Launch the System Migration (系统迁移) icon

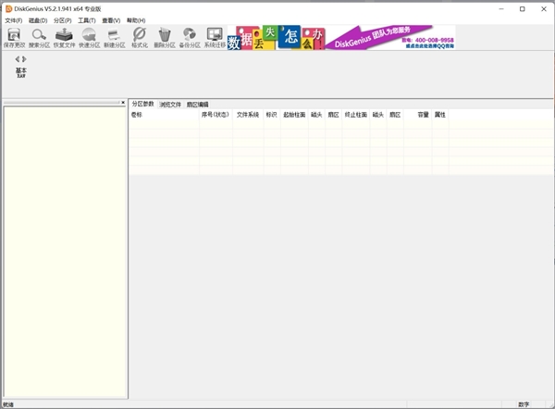tap(215, 38)
